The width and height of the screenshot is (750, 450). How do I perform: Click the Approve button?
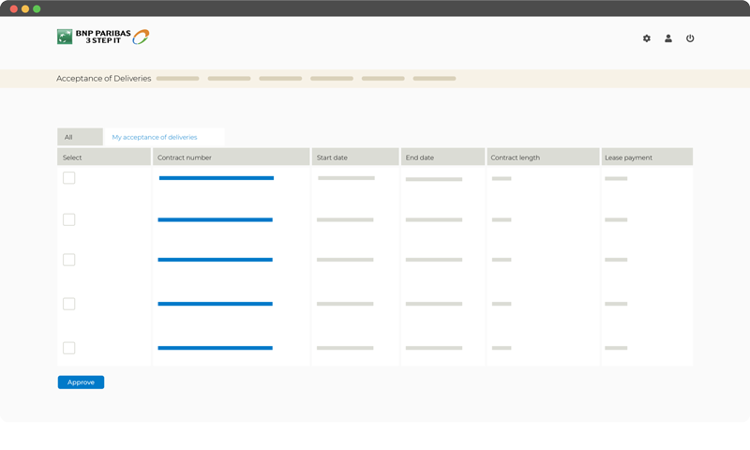pos(81,382)
